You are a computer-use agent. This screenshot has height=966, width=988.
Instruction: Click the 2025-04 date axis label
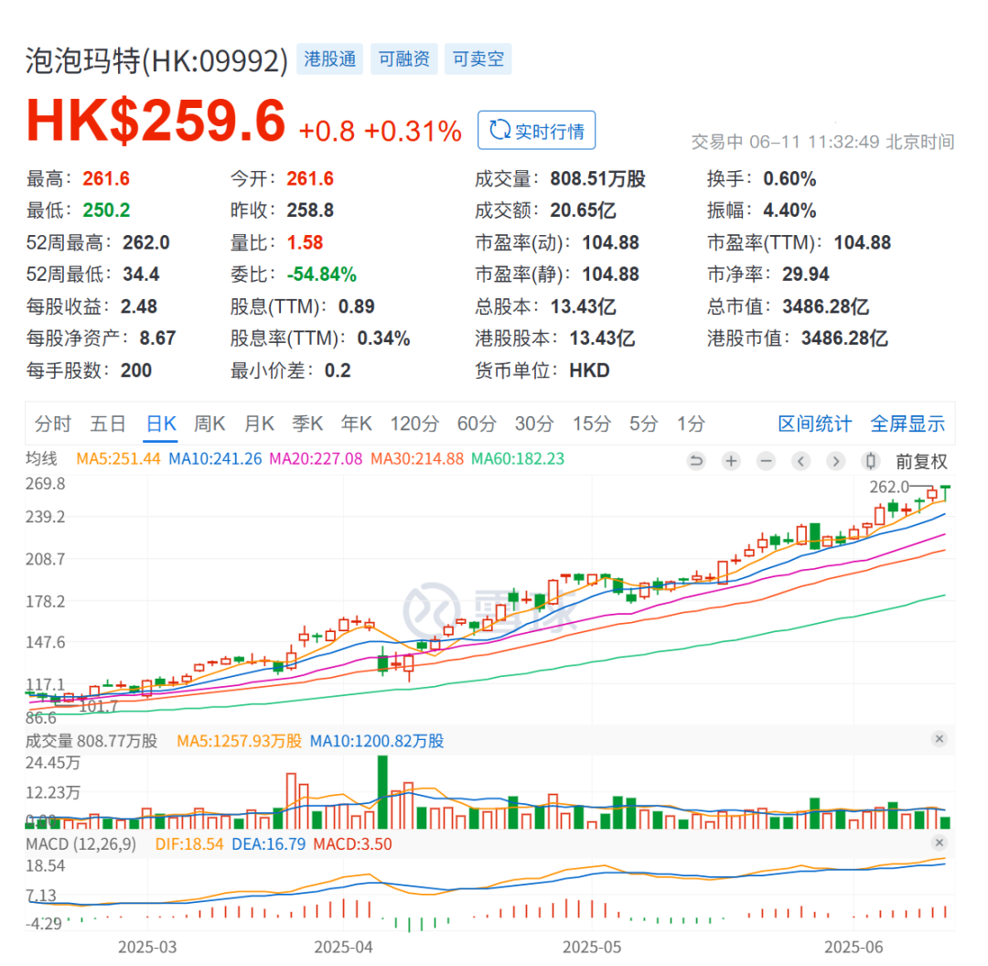pos(343,947)
